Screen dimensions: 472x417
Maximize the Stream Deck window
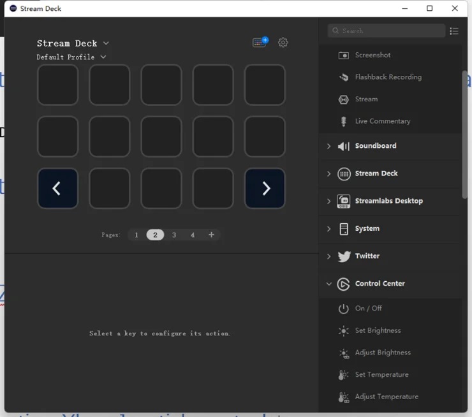click(429, 8)
